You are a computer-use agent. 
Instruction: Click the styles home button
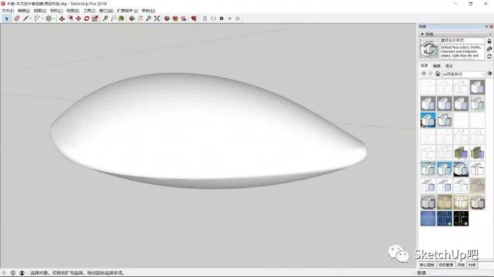coord(438,74)
